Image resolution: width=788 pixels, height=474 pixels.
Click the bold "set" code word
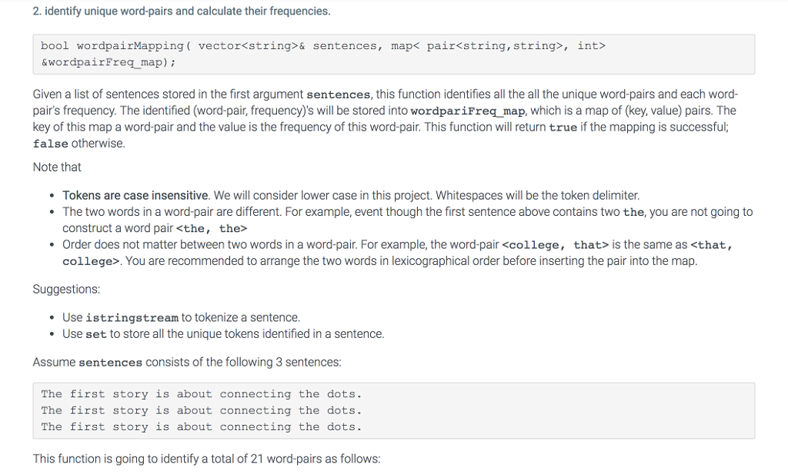click(95, 334)
